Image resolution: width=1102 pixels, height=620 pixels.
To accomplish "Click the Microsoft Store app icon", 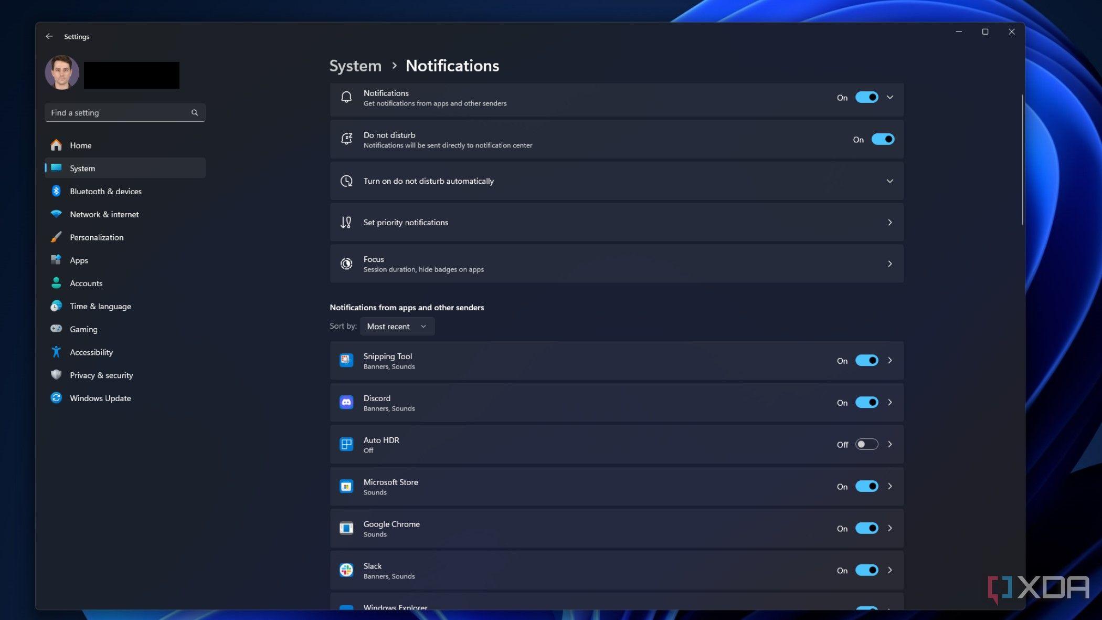I will (346, 486).
